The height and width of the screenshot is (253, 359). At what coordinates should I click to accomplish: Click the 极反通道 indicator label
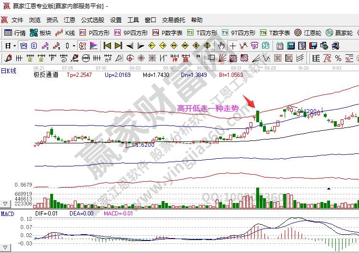coord(46,75)
